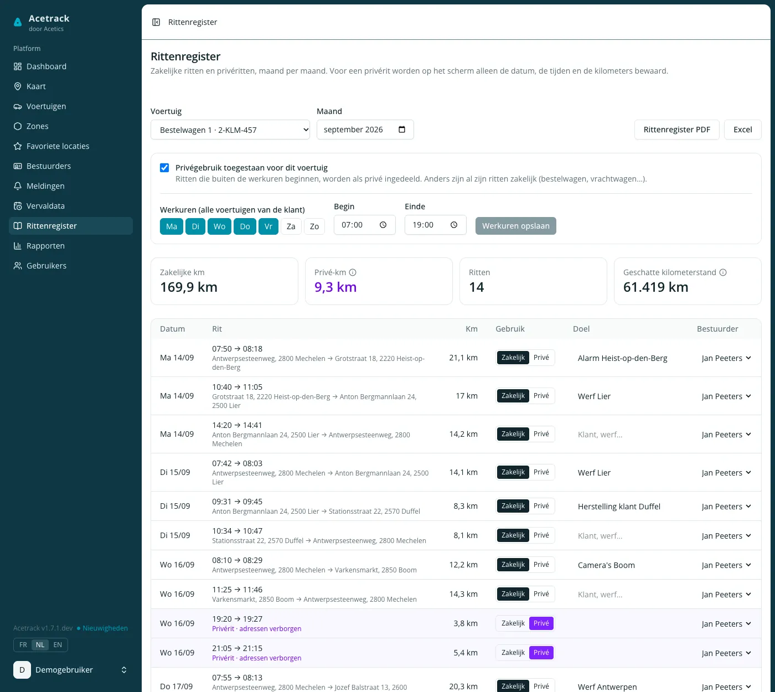Click the Meldingen bell icon
Screen dimensions: 775x692
18,186
